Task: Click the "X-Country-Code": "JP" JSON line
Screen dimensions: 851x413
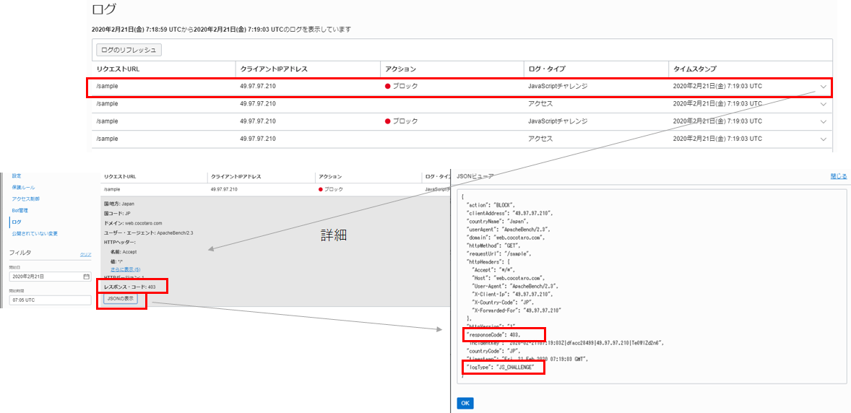Action: [x=504, y=303]
